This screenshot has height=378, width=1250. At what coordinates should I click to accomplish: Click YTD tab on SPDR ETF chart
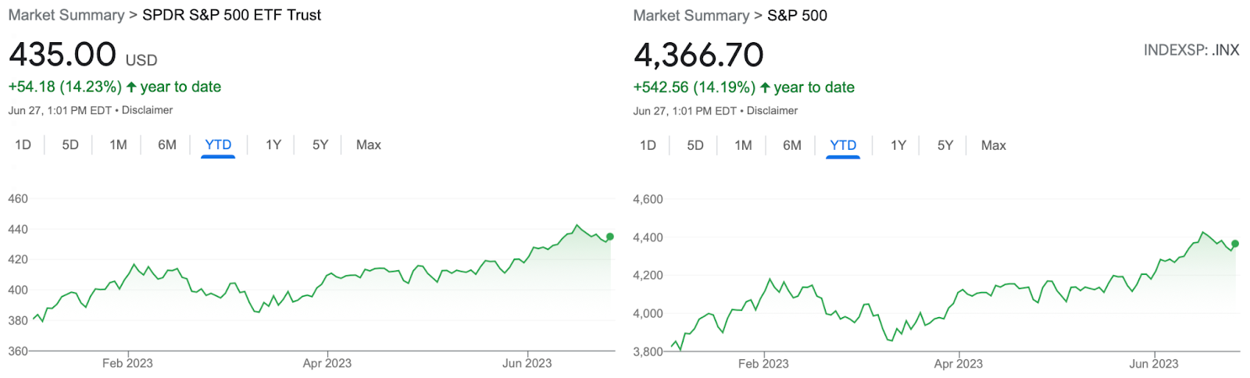[x=218, y=144]
